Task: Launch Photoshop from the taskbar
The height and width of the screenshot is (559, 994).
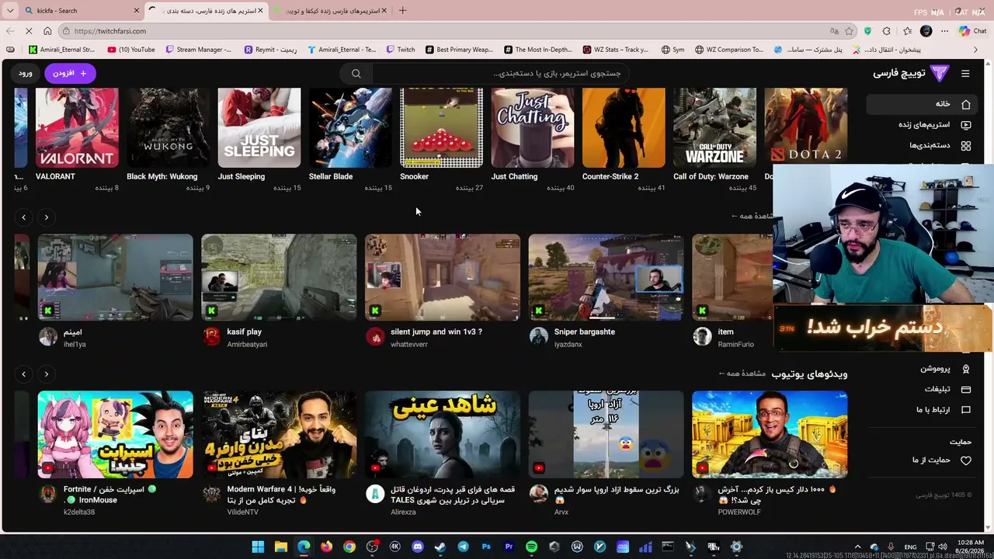Action: 486,547
